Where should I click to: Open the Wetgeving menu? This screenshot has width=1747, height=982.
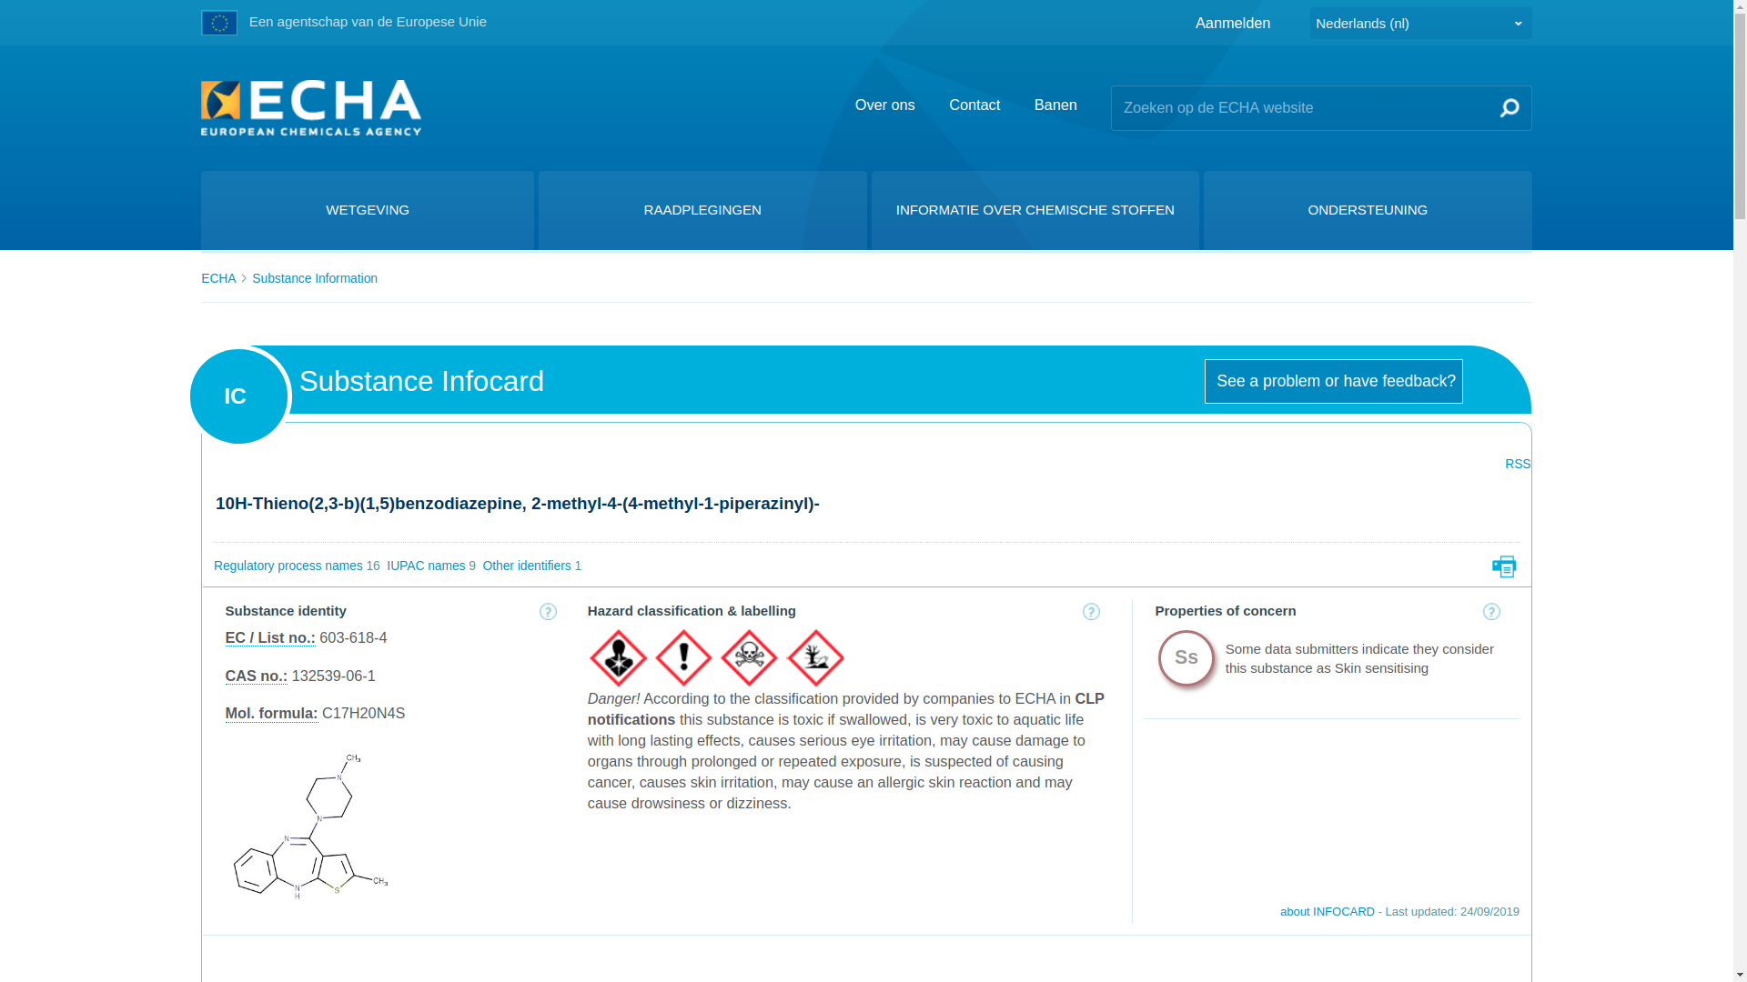pyautogui.click(x=368, y=210)
